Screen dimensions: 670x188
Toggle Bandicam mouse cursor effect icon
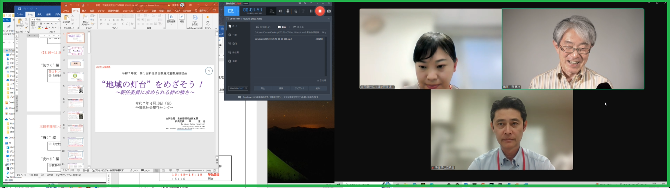(296, 11)
